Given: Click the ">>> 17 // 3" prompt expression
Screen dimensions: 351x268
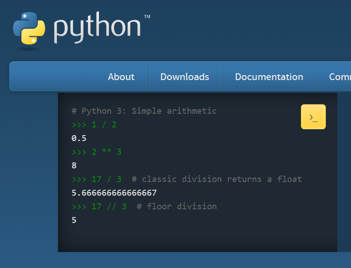Looking at the screenshot, I should pos(99,207).
